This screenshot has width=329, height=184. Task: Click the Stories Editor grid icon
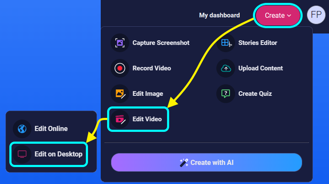[x=226, y=43]
